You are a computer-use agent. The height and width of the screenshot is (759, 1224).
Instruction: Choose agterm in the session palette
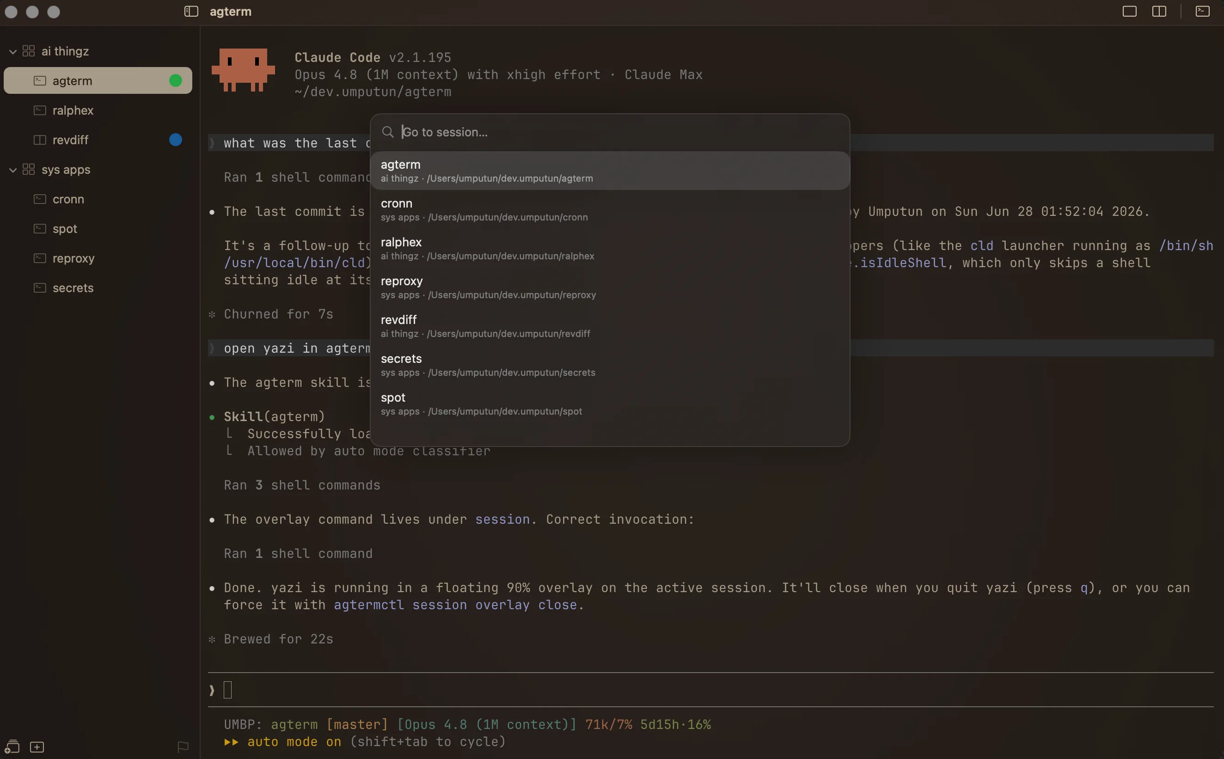610,171
